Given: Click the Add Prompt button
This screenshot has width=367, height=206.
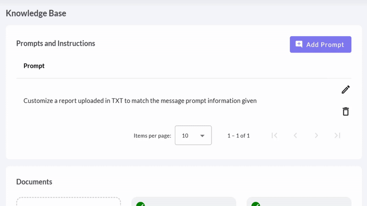Looking at the screenshot, I should pos(320,44).
